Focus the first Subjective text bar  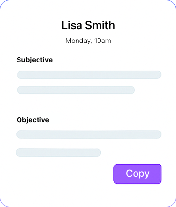click(x=89, y=75)
